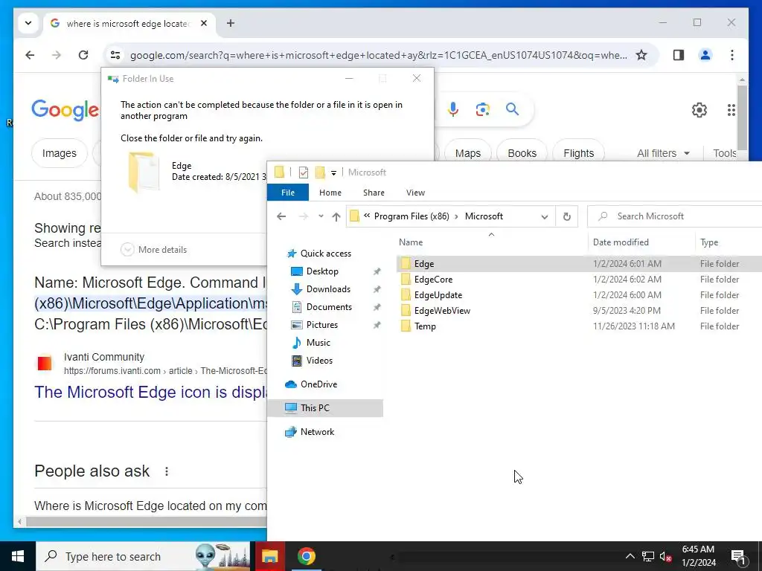
Task: Sort by Date modified column
Action: point(641,242)
